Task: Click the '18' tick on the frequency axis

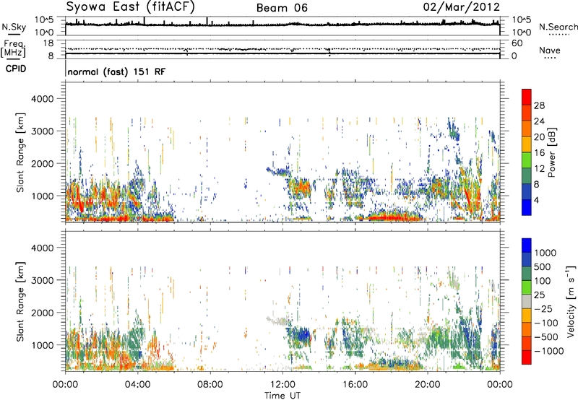Action: coord(48,43)
